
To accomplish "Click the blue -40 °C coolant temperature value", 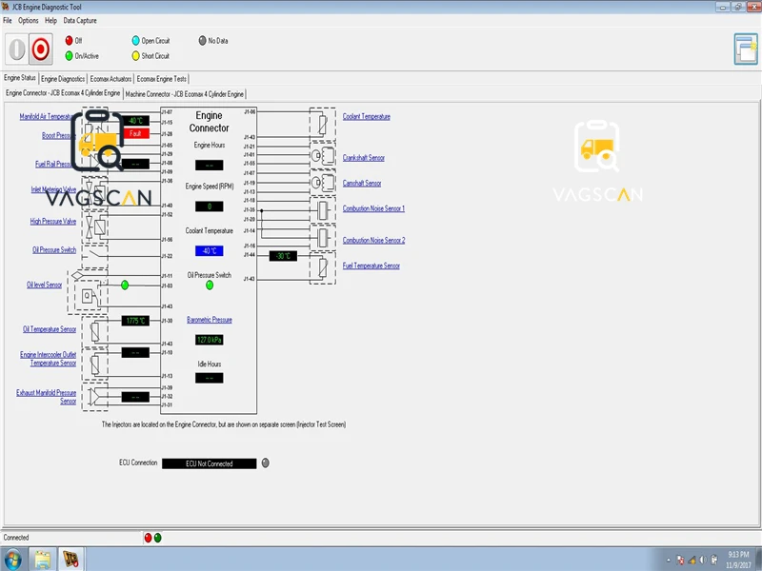I will pos(210,251).
